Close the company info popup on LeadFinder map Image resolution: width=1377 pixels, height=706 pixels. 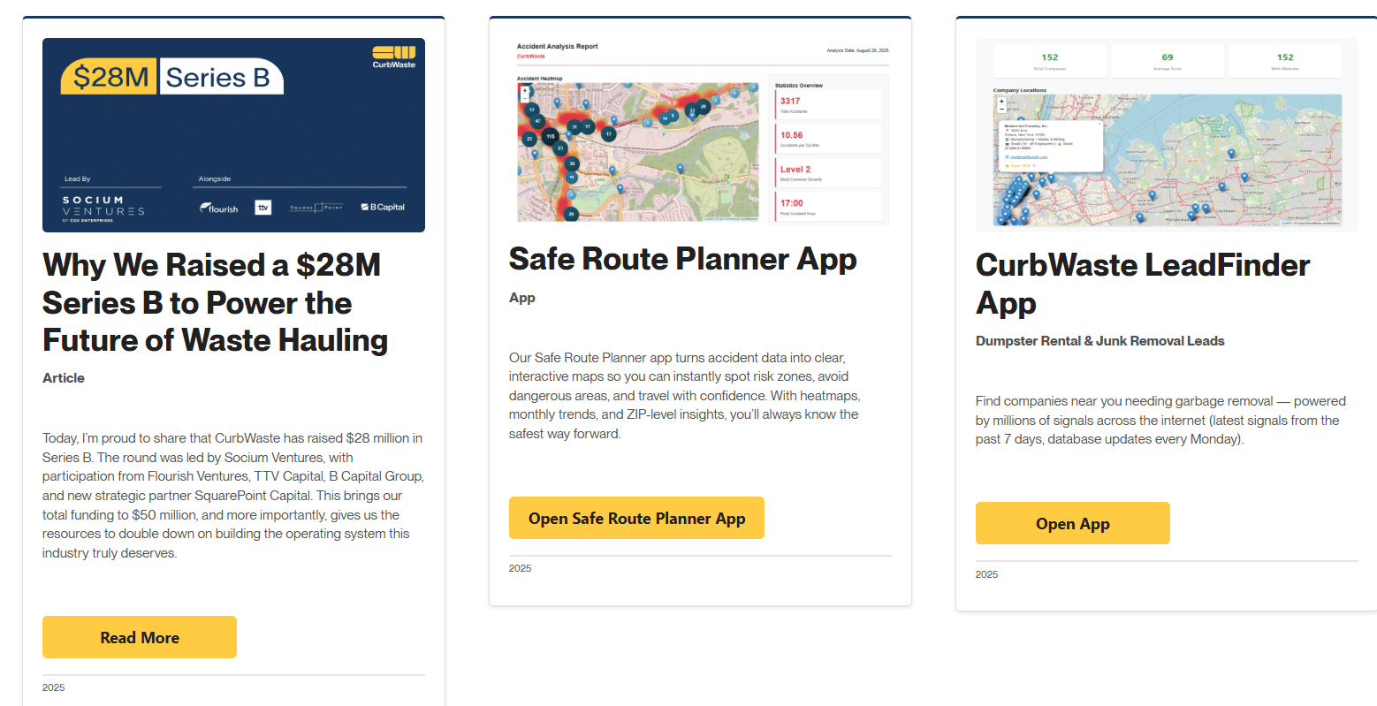pos(1099,124)
